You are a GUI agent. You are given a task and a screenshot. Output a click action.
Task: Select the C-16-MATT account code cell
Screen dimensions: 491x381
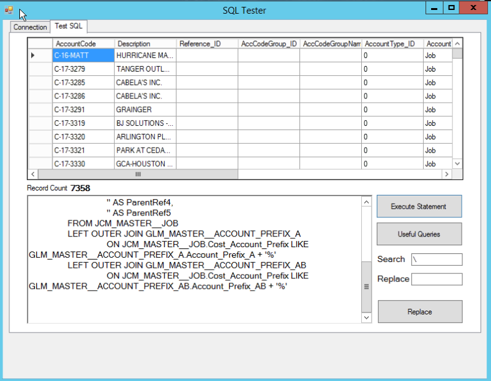click(x=84, y=55)
